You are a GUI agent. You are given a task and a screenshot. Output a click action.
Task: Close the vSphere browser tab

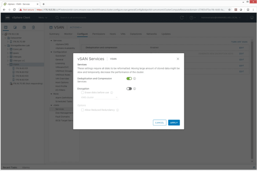(x=37, y=4)
